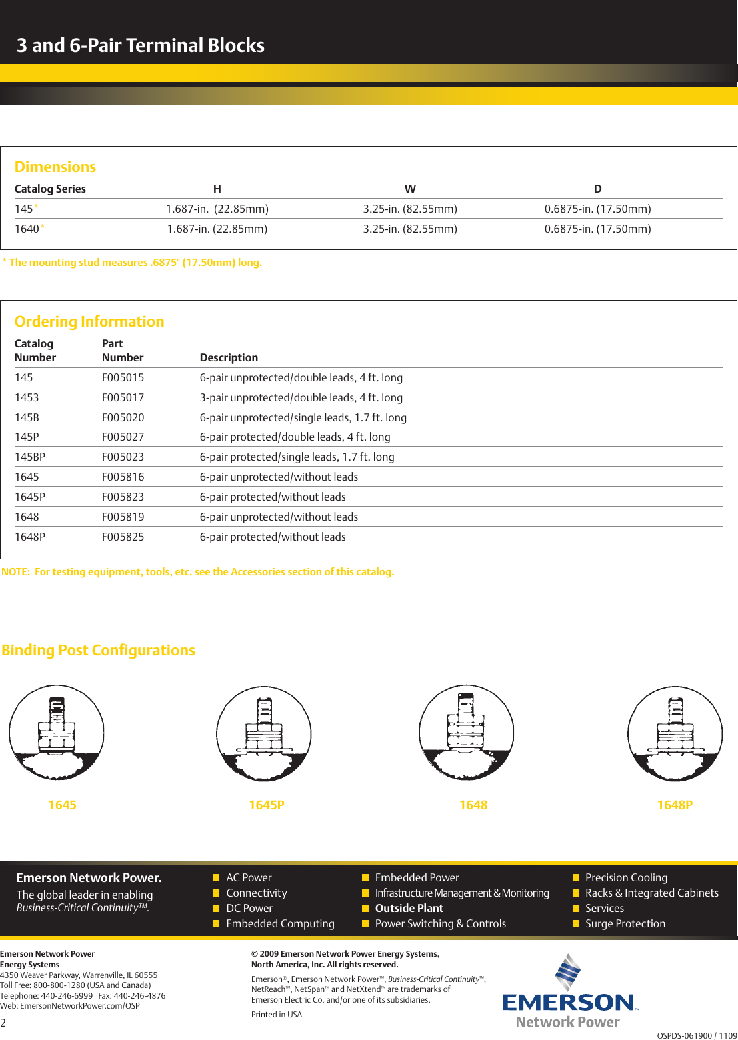Check the DC Power list item
Screen dimensions: 738x1040
tap(216, 908)
